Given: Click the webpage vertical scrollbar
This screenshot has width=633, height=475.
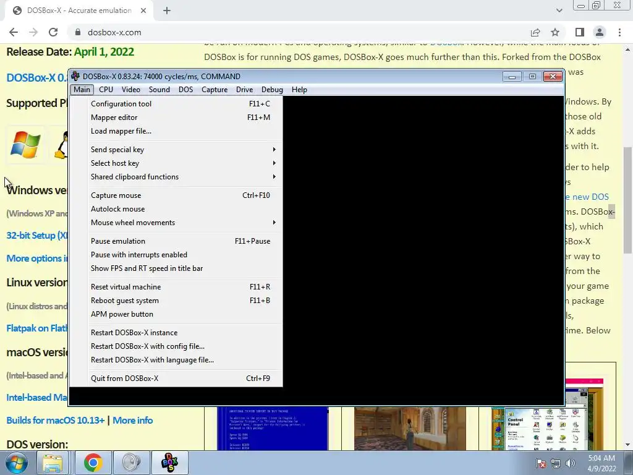Looking at the screenshot, I should coord(628,201).
